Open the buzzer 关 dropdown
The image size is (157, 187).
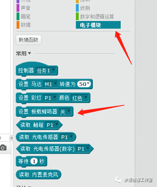coord(65,111)
